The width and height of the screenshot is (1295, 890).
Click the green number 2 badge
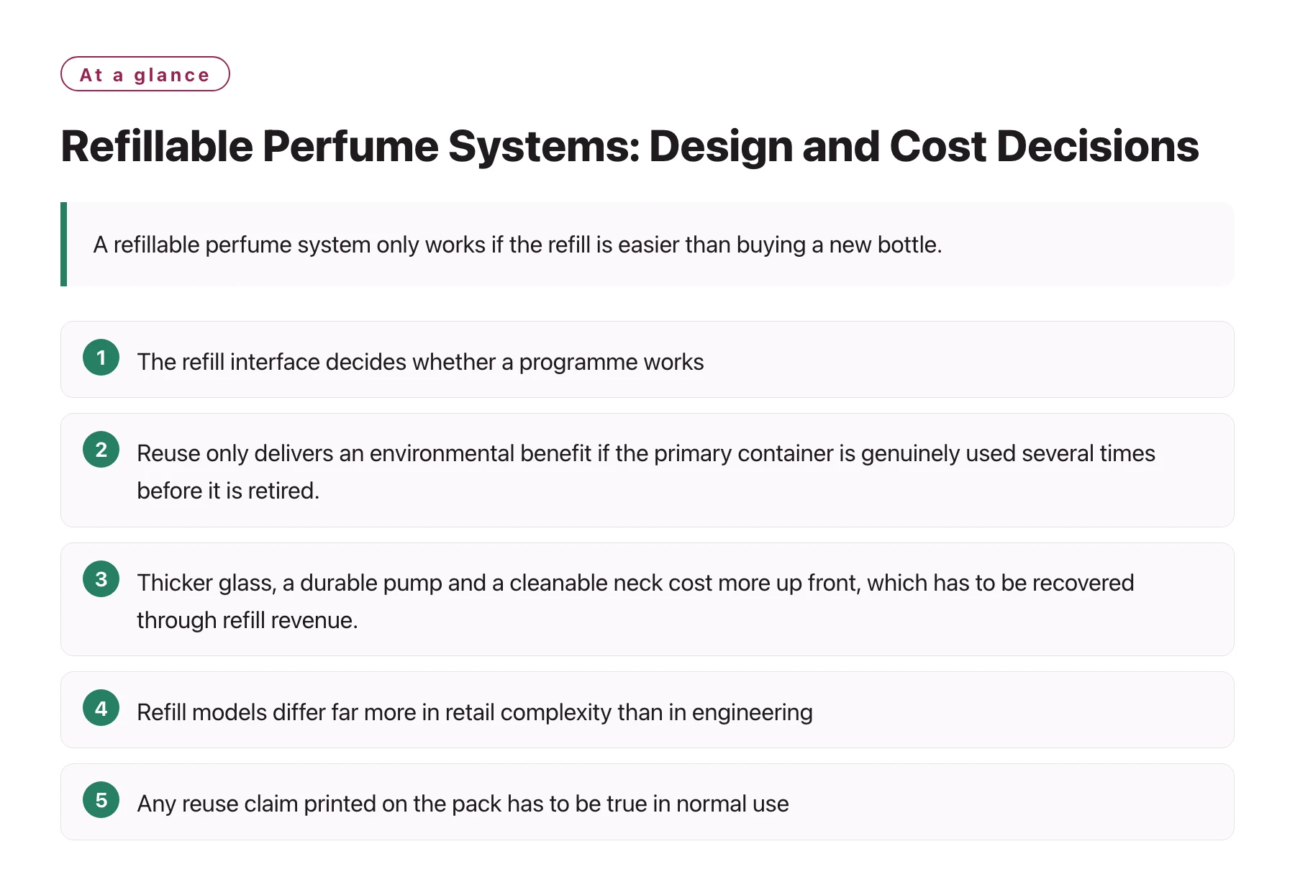coord(101,450)
